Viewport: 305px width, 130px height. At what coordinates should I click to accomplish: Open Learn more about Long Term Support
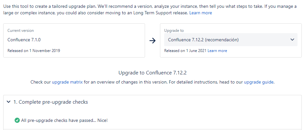point(201,13)
